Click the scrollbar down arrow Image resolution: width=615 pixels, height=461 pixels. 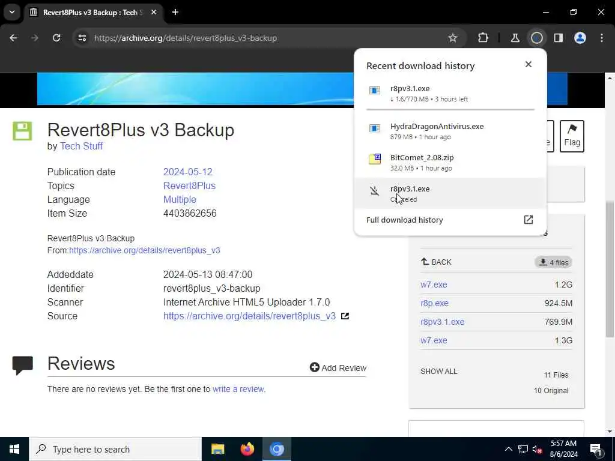click(x=610, y=432)
